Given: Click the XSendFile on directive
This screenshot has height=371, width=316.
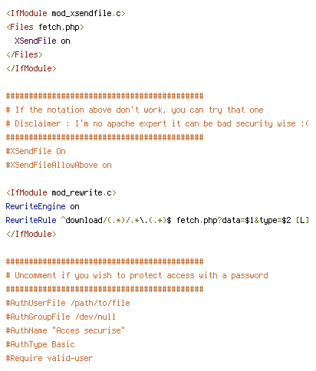Looking at the screenshot, I should (42, 41).
